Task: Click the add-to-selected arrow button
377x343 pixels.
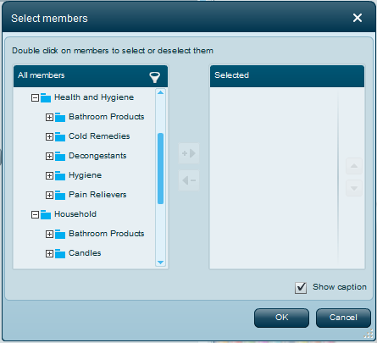Action: coord(189,153)
